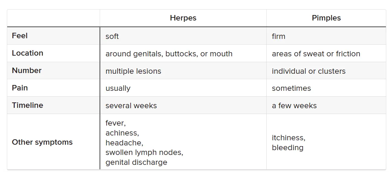Click 'swollen lymph nodes' in Herpes symptoms
Image resolution: width=389 pixels, height=172 pixels.
coord(144,152)
